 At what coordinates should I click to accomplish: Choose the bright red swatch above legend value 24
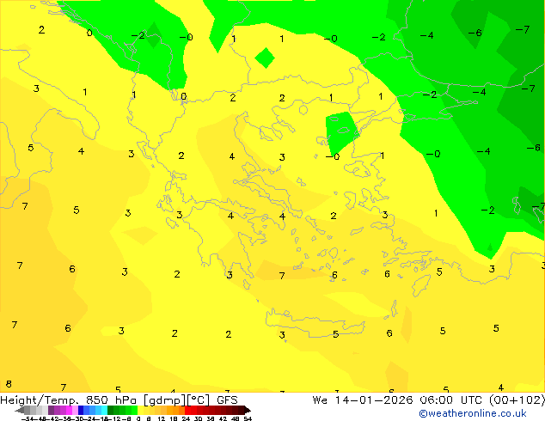pos(187,410)
